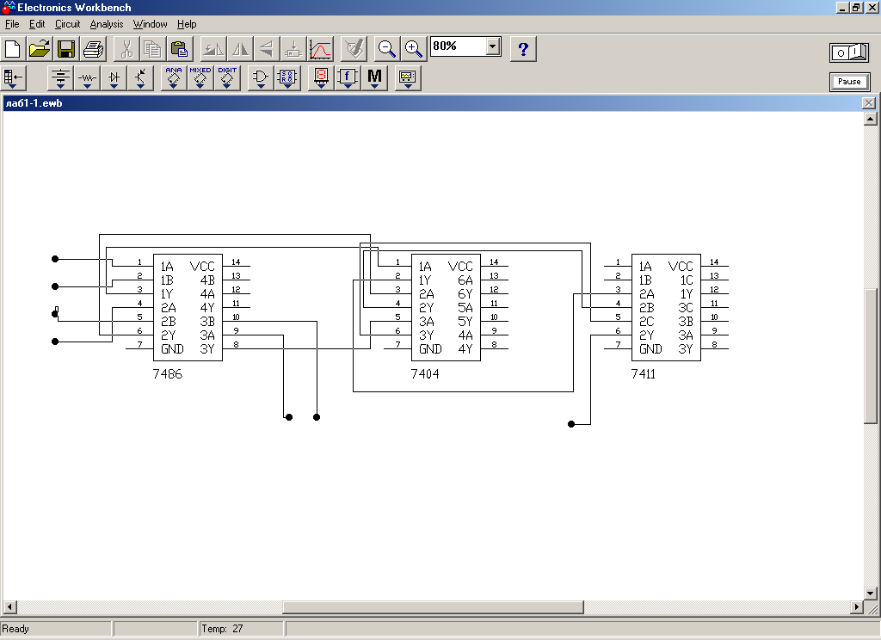Save the circuit with floppy icon
The image size is (881, 640).
tap(66, 49)
